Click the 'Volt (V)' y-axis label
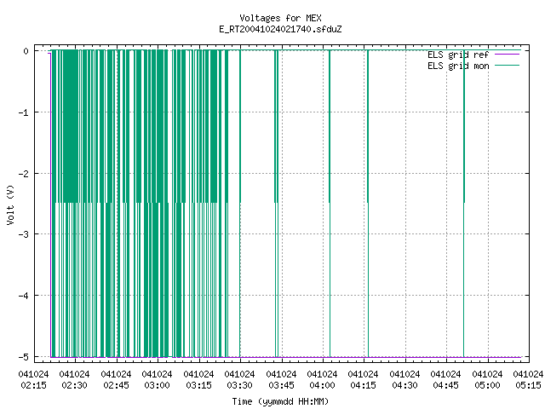This screenshot has width=545, height=409. tap(10, 204)
